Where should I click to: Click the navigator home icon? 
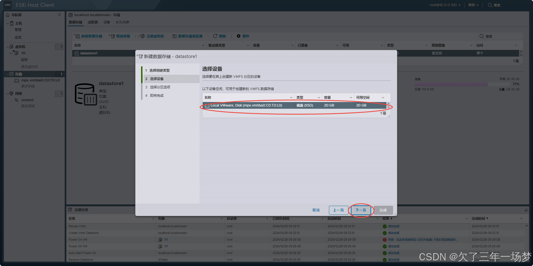click(x=8, y=15)
